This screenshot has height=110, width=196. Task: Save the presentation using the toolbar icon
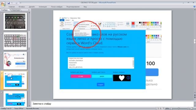[9, 3]
